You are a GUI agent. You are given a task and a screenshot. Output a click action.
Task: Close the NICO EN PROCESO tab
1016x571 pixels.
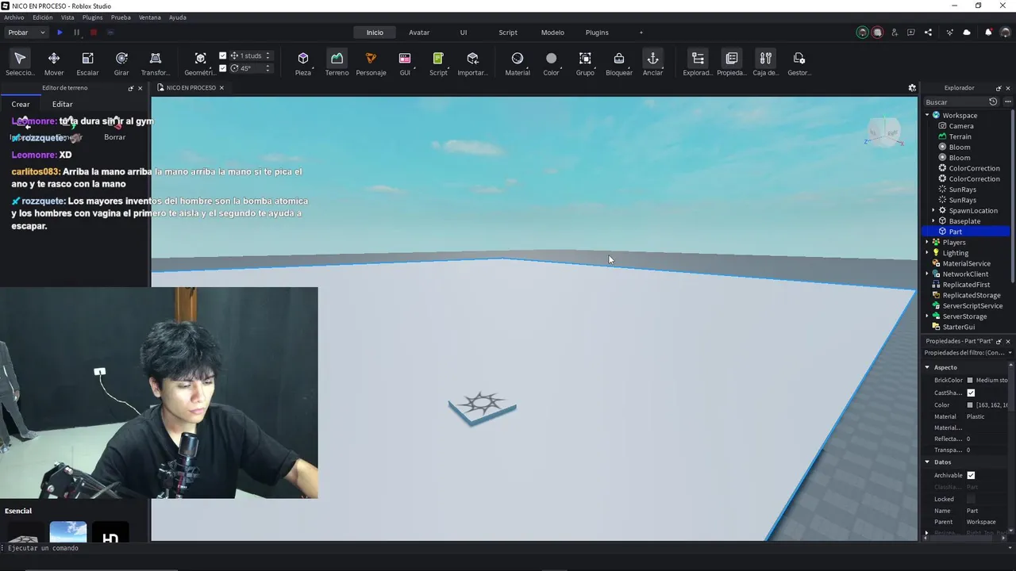221,88
